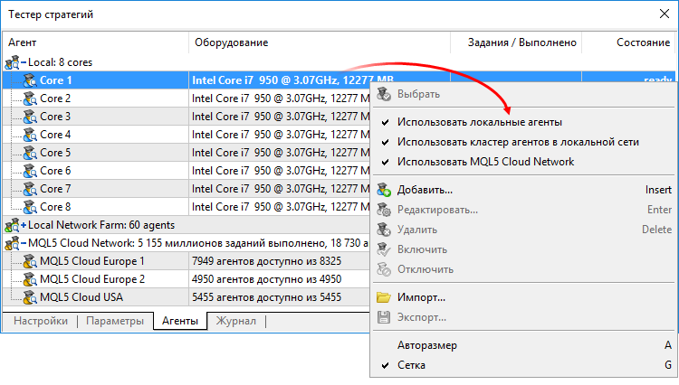This screenshot has height=385, width=679.
Task: Collapse the MQL5 Cloud Network group
Action: tap(23, 243)
